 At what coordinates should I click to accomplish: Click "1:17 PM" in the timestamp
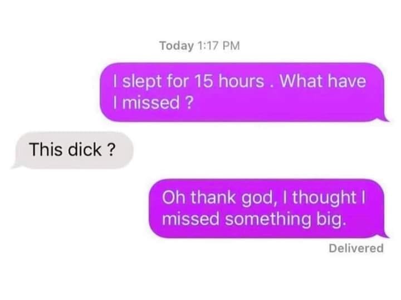[x=219, y=46]
